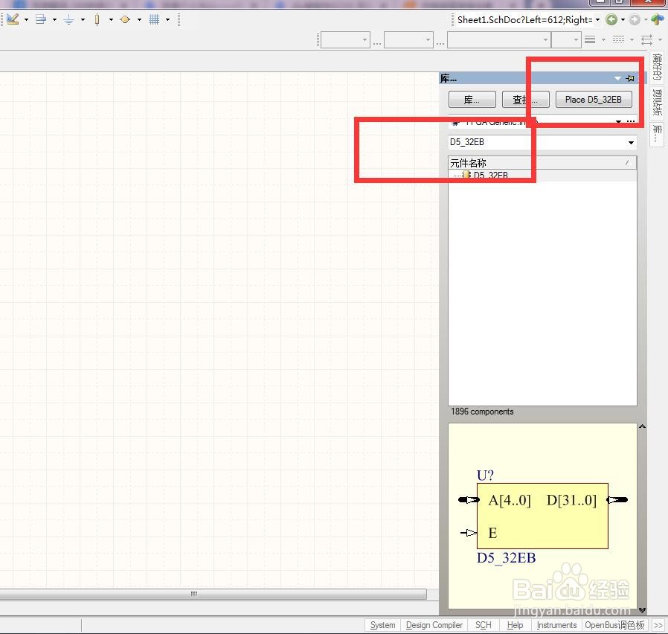Open the library selection dropdown arrow
The height and width of the screenshot is (634, 668).
(618, 122)
